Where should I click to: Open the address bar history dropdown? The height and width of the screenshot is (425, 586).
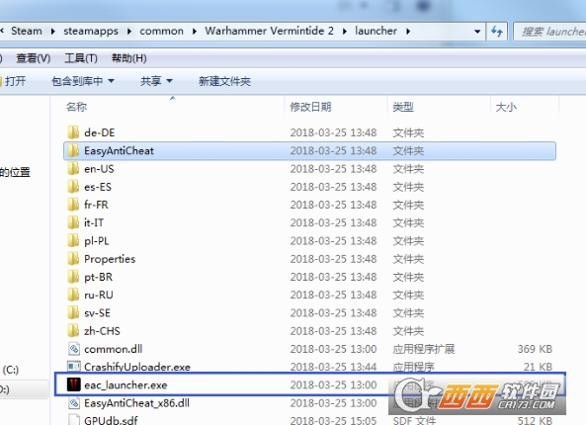(477, 32)
